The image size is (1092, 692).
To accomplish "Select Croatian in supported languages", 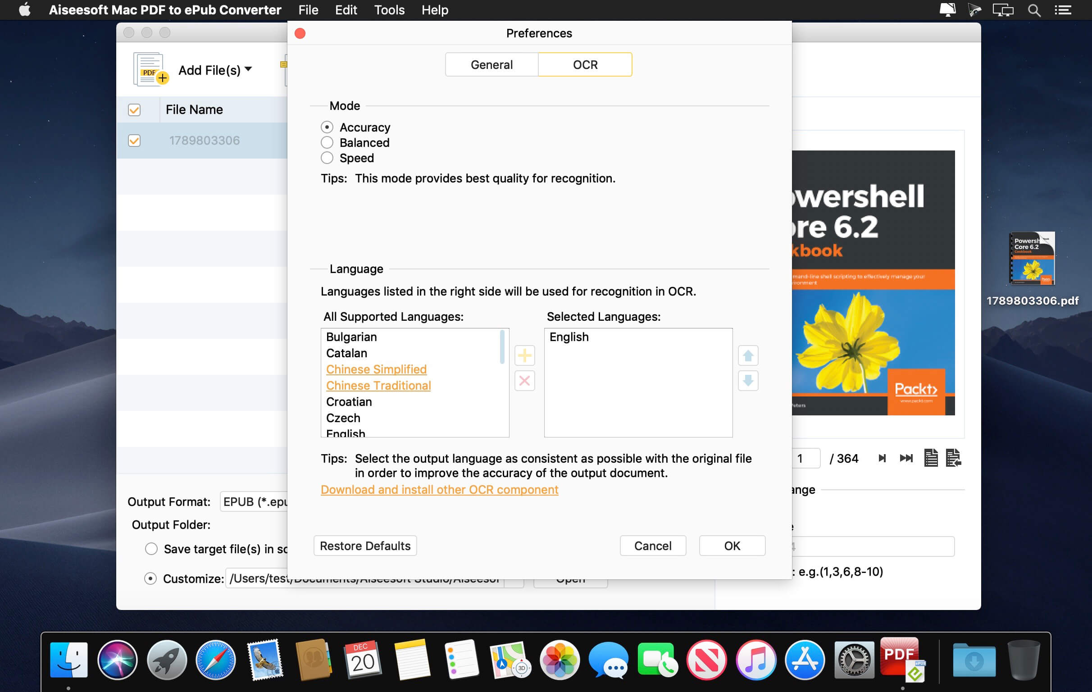I will point(349,402).
